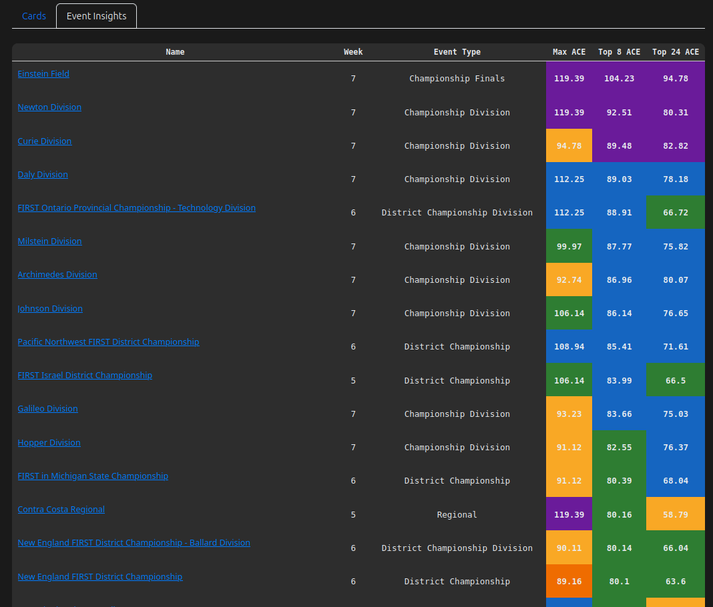Screen dimensions: 713x607
Task: Click the 71.61 Top 24 ACE cell
Action: (x=675, y=346)
